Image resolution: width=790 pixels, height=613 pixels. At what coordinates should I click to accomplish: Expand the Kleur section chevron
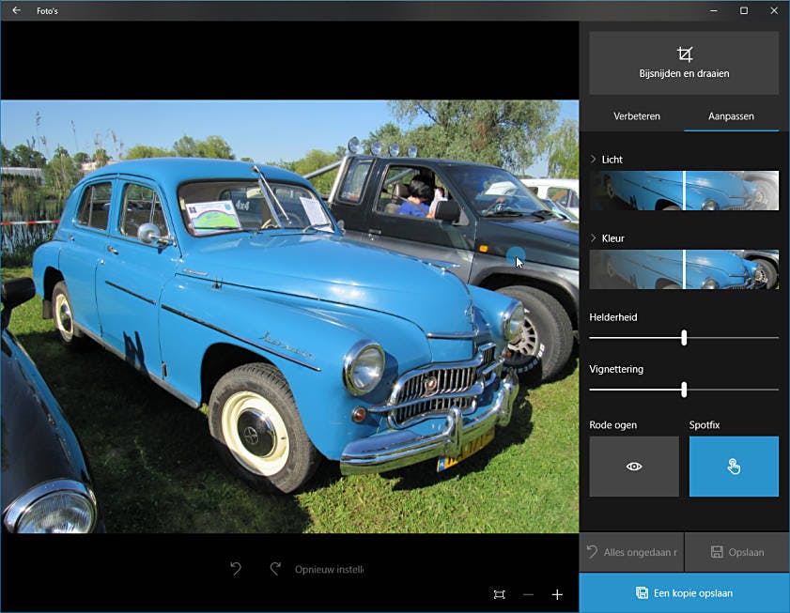click(x=593, y=238)
